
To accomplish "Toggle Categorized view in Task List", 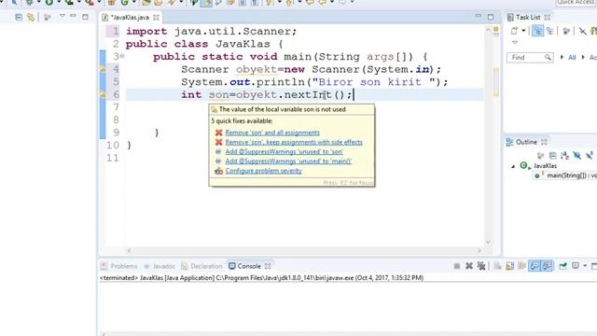I will tap(537, 31).
